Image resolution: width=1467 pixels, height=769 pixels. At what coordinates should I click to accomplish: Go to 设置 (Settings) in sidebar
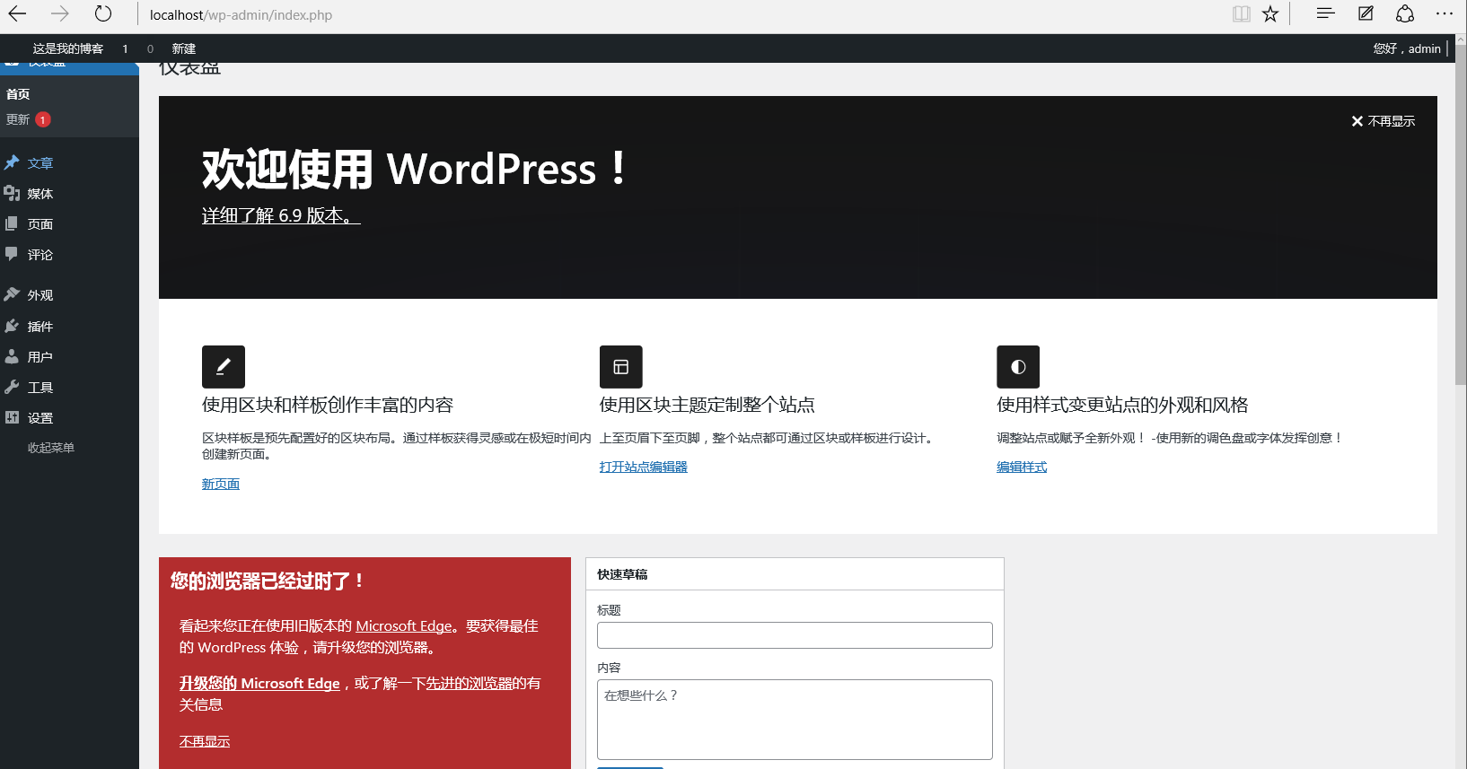click(40, 418)
